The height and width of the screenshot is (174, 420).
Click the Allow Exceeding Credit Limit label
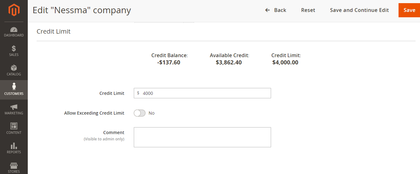(x=94, y=113)
